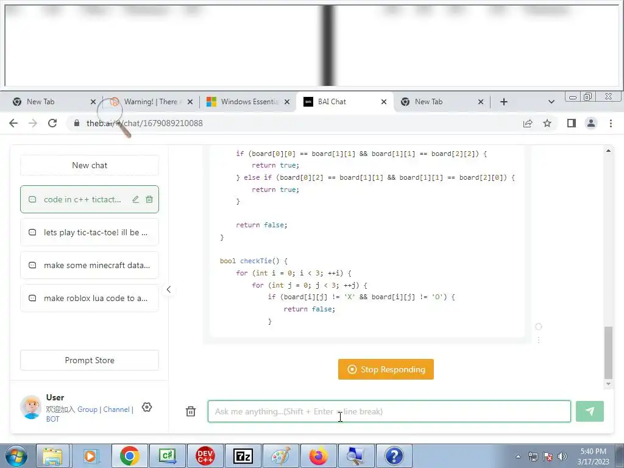
Task: Open Paint from the taskbar
Action: (x=280, y=456)
